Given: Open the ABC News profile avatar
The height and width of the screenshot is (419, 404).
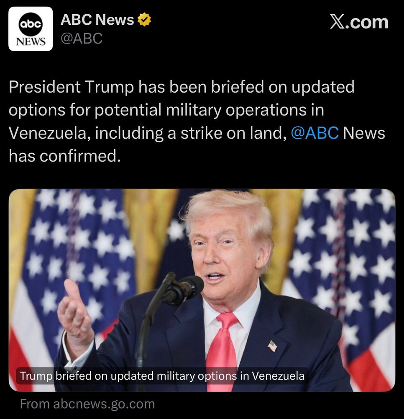Looking at the screenshot, I should 31,29.
